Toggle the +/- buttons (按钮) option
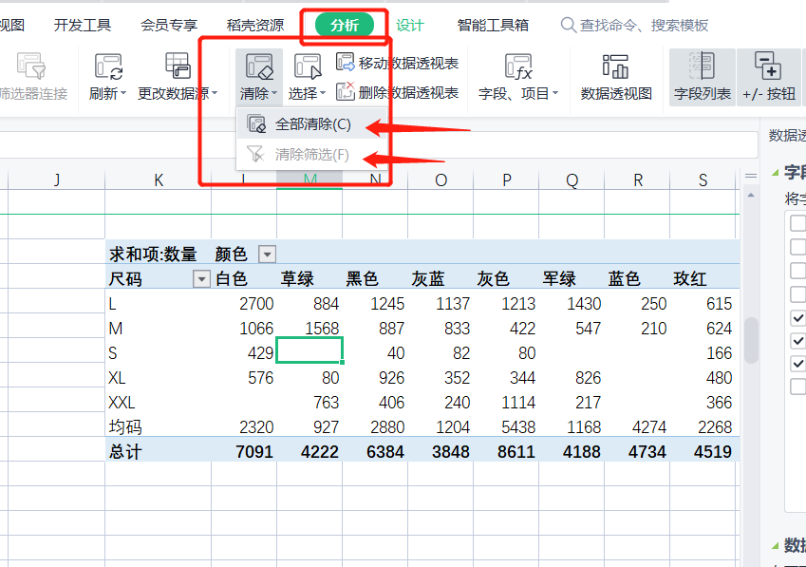Viewport: 806px width, 567px height. [769, 77]
